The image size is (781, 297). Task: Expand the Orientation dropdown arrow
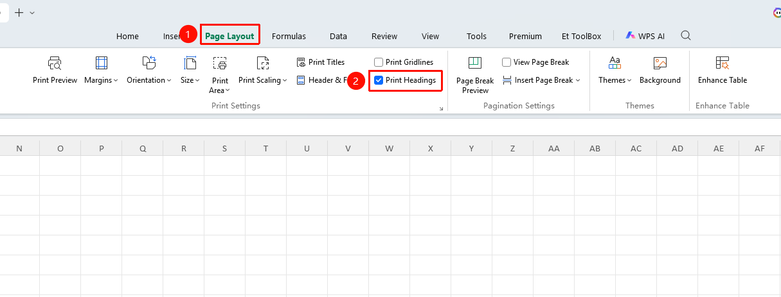[169, 81]
